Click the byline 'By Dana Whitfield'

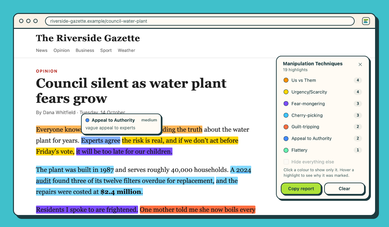[56, 113]
